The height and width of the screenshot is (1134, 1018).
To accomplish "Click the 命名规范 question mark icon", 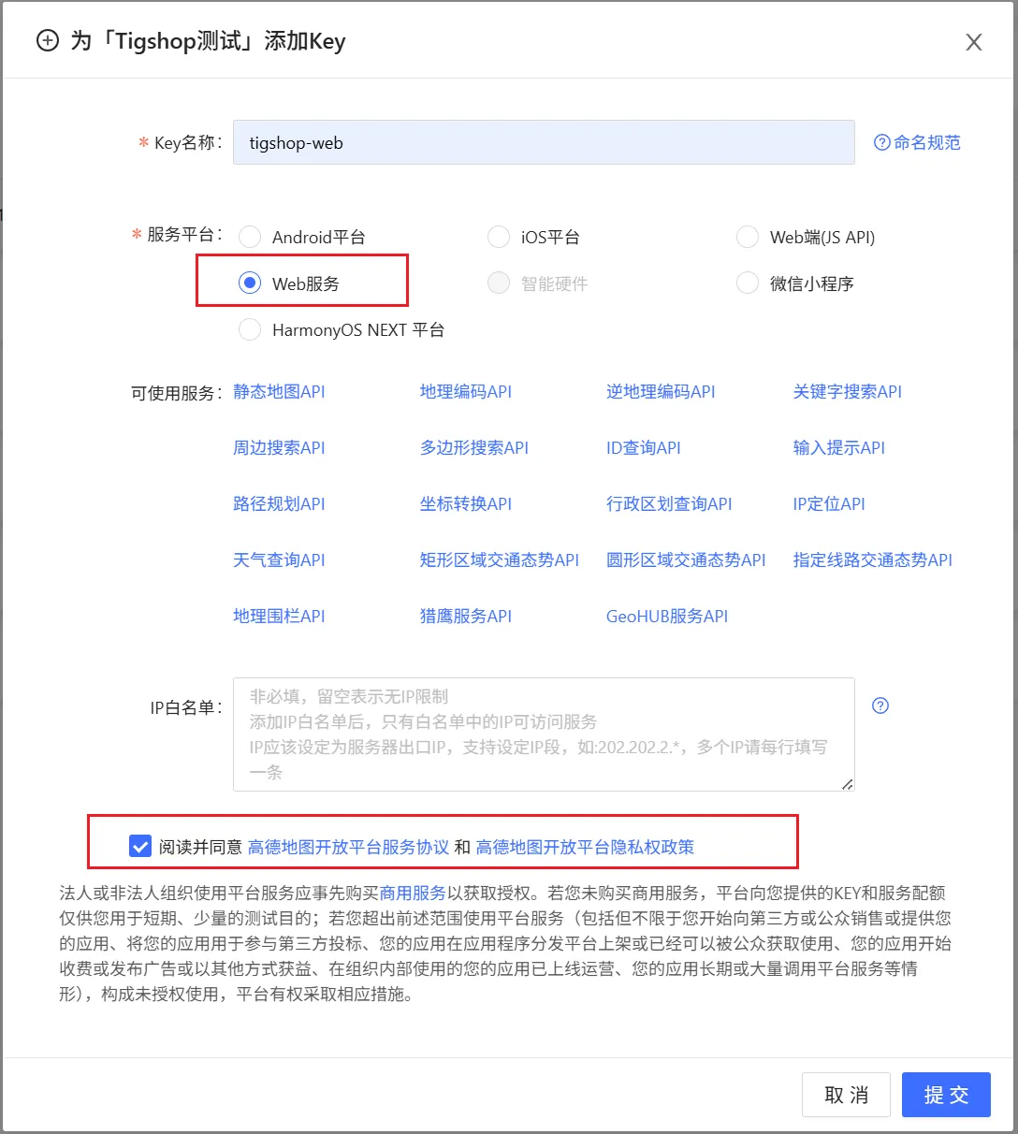I will [x=881, y=142].
